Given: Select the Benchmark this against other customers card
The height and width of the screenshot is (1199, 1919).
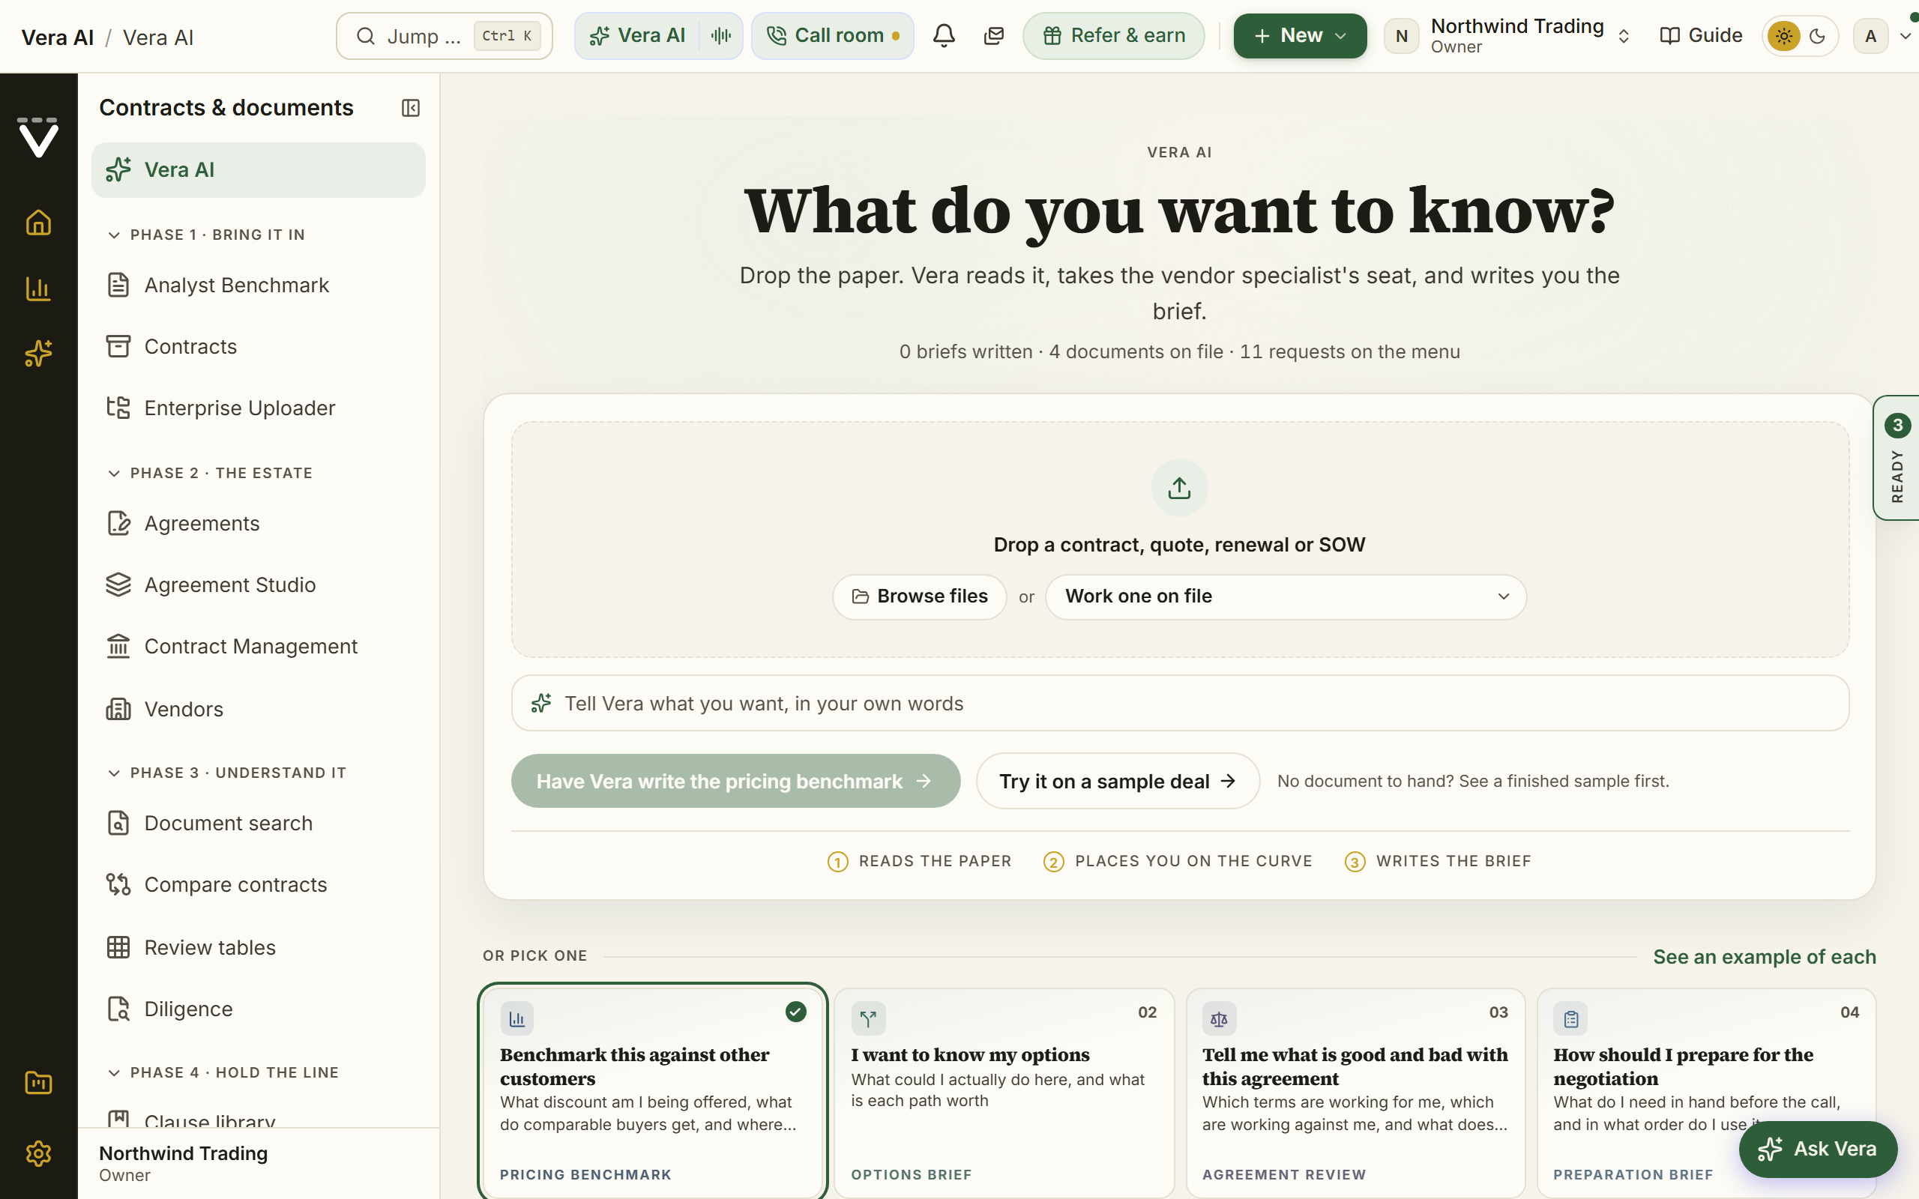Looking at the screenshot, I should pos(653,1092).
